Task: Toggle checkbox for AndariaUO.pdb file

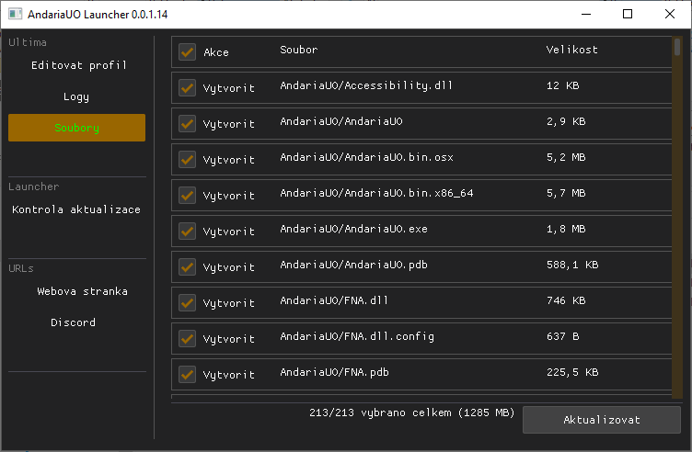Action: pos(187,266)
